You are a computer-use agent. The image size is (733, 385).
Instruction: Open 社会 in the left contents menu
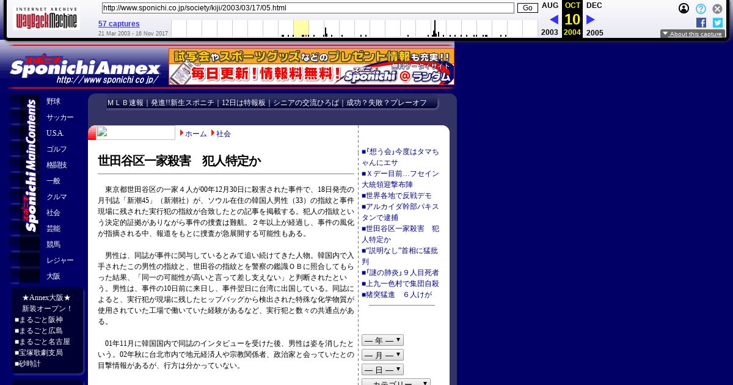53,213
